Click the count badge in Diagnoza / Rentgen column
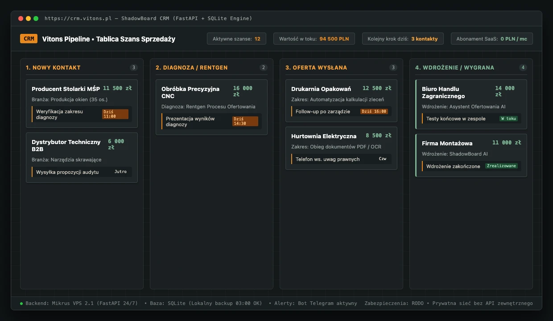 264,67
